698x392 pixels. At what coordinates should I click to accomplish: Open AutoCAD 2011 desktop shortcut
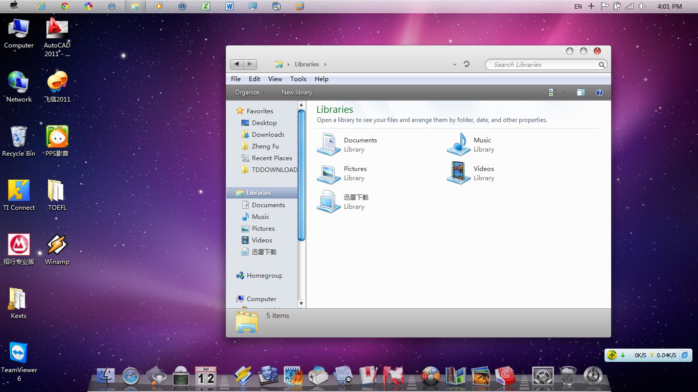click(x=57, y=37)
